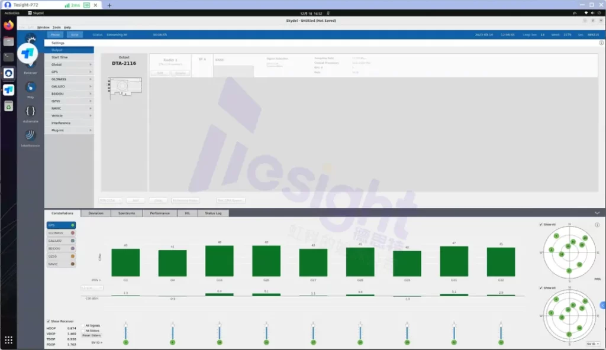Collapse the bottom panel with chevron
Image resolution: width=606 pixels, height=350 pixels.
(597, 213)
